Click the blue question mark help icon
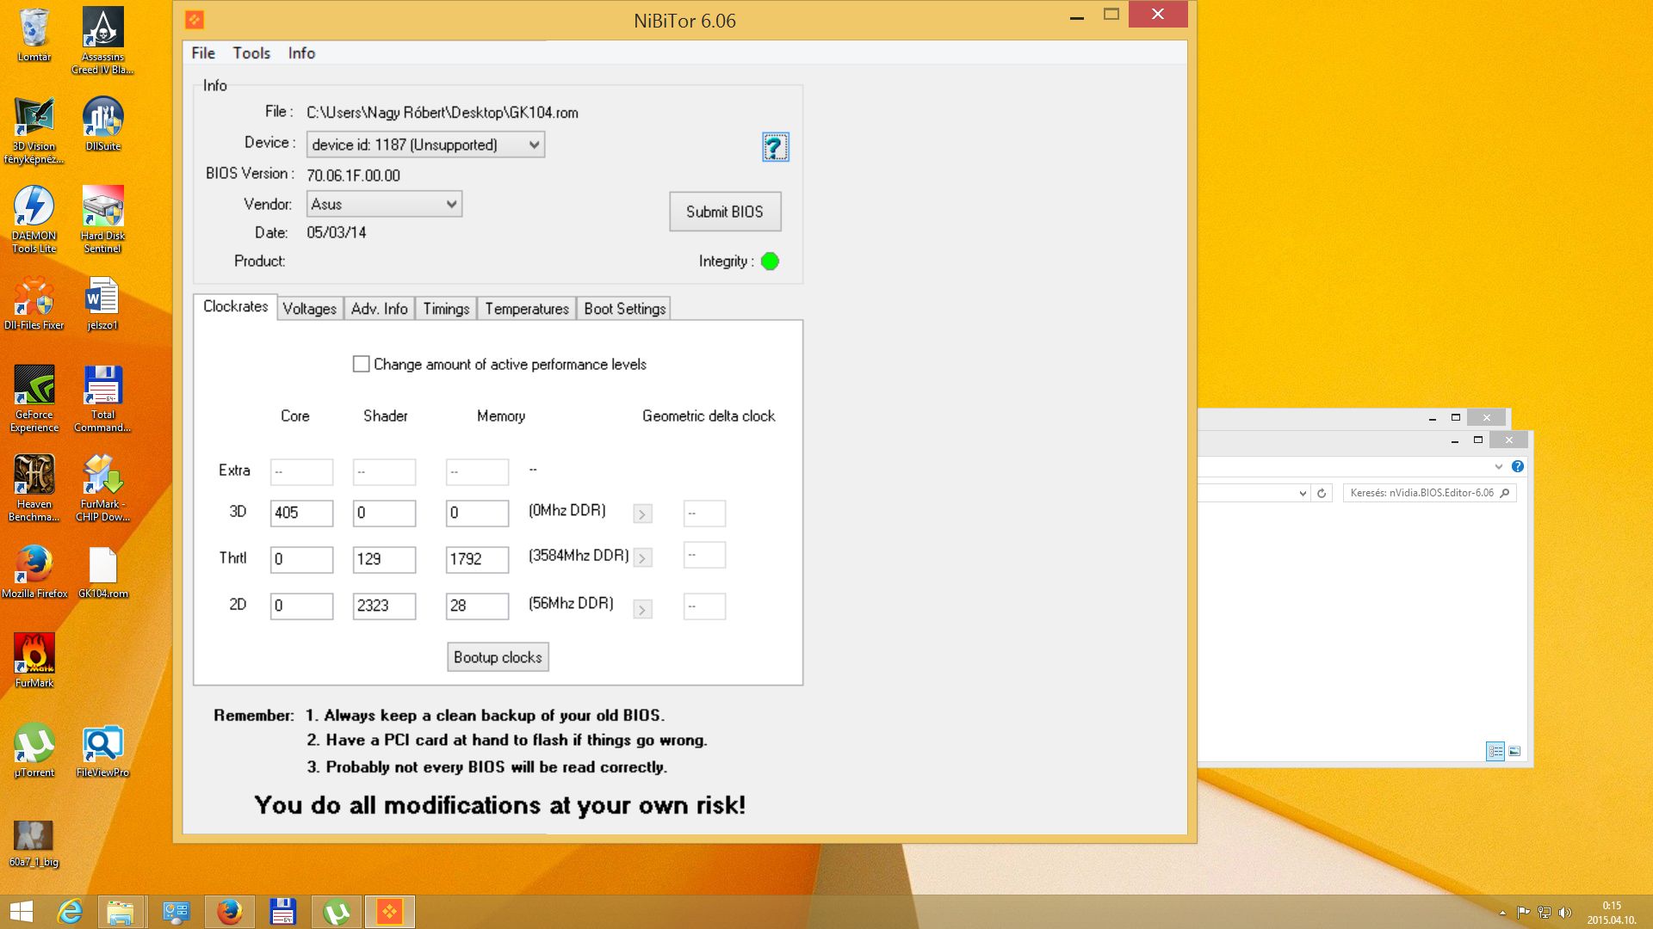Image resolution: width=1653 pixels, height=929 pixels. (775, 147)
